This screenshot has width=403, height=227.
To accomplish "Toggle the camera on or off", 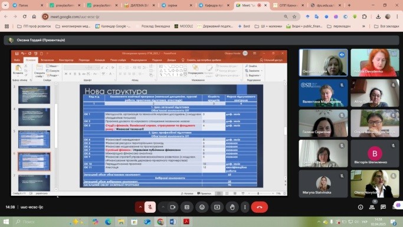I will [173, 207].
